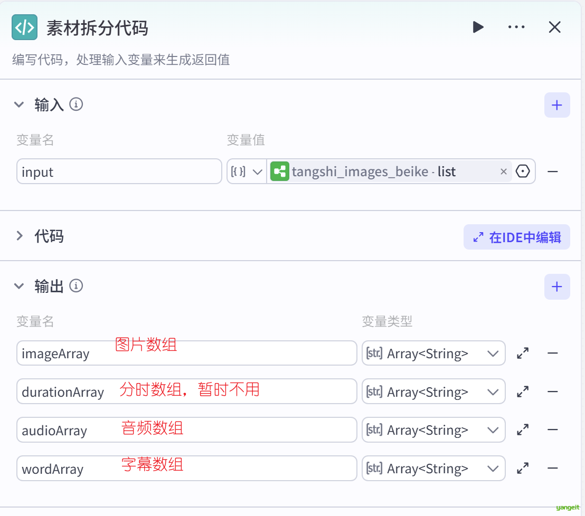Click the input section info icon
The height and width of the screenshot is (516, 585).
coord(76,104)
